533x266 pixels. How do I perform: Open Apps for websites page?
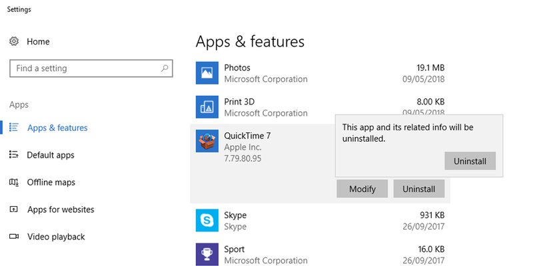(61, 209)
